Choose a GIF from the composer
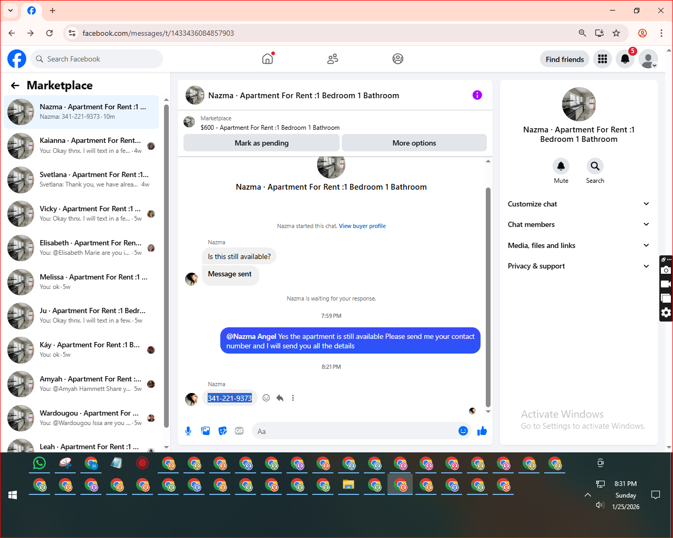 (239, 431)
